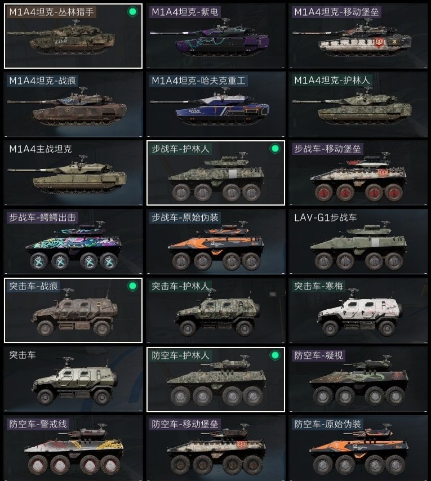Click the green equipped dot on 防空车-护林人
This screenshot has height=481, width=431.
coord(275,355)
